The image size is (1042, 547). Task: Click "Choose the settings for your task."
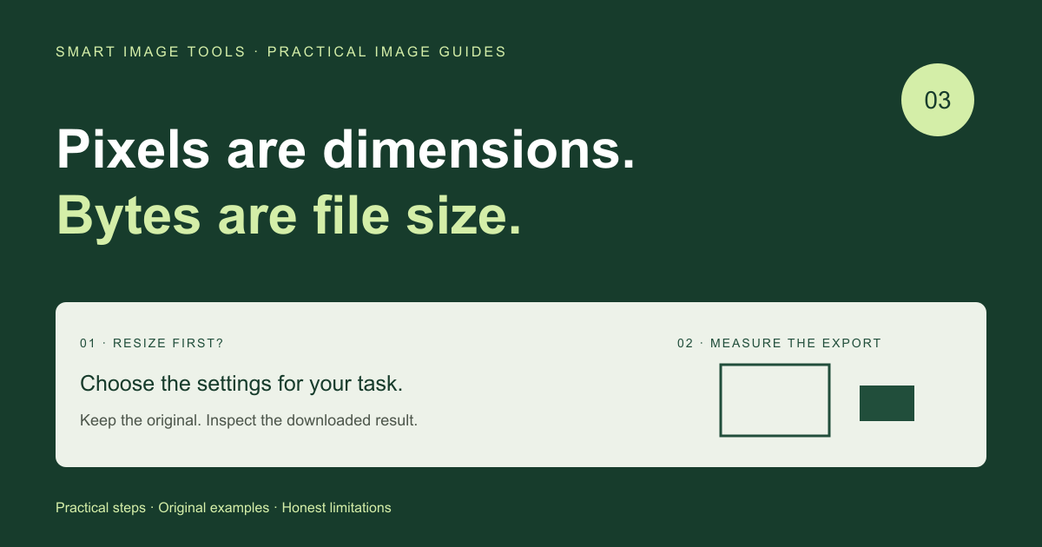pos(241,384)
